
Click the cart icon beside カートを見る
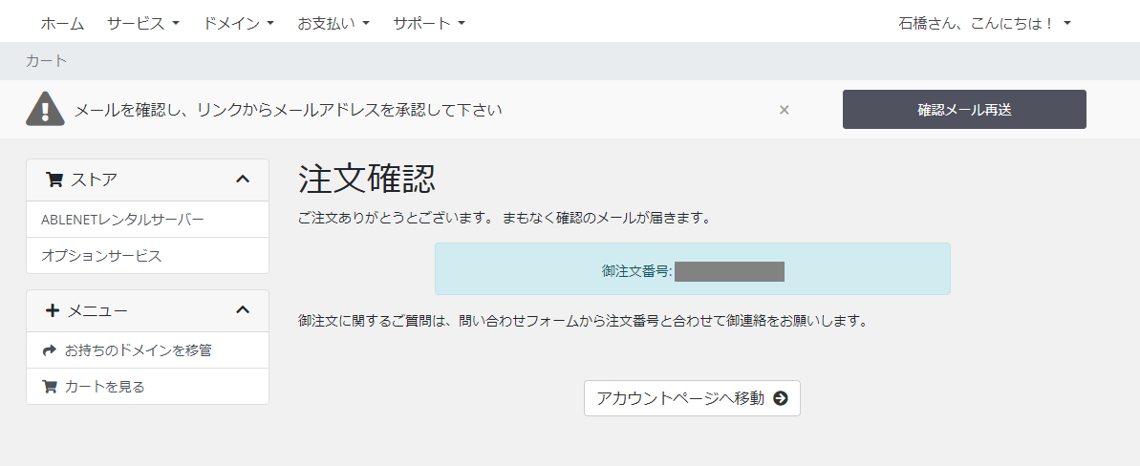[x=50, y=387]
